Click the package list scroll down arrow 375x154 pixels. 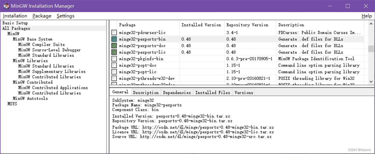[x=371, y=82]
